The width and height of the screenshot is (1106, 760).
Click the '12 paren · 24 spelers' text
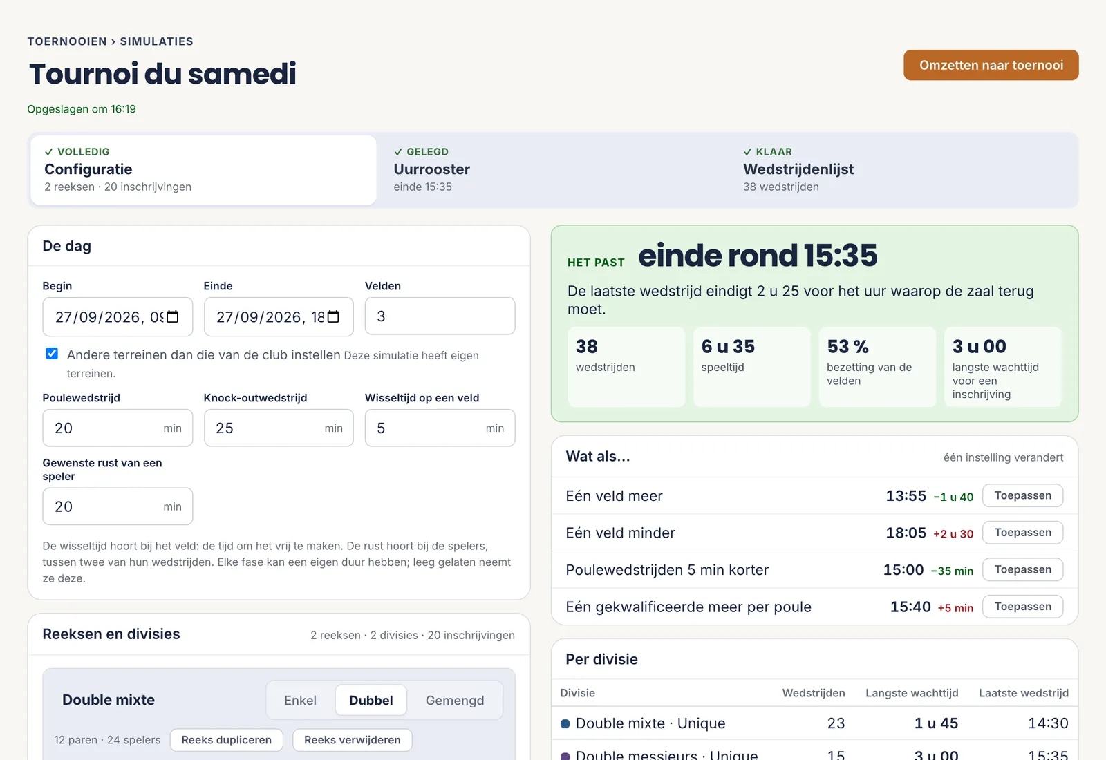pos(107,740)
